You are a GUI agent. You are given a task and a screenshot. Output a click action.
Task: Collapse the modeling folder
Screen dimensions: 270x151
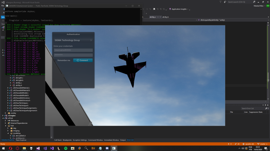8,133
